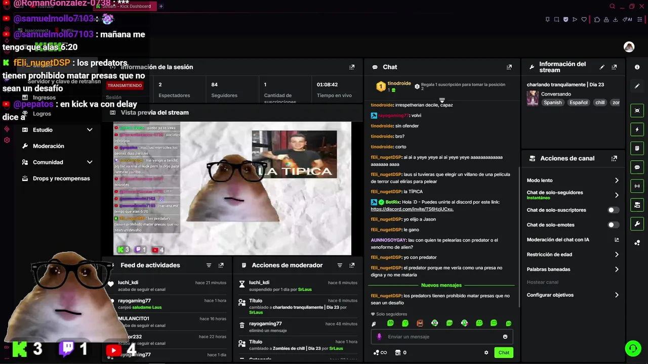Pop out the Feed de actividades panel
The image size is (648, 364).
pos(221,265)
